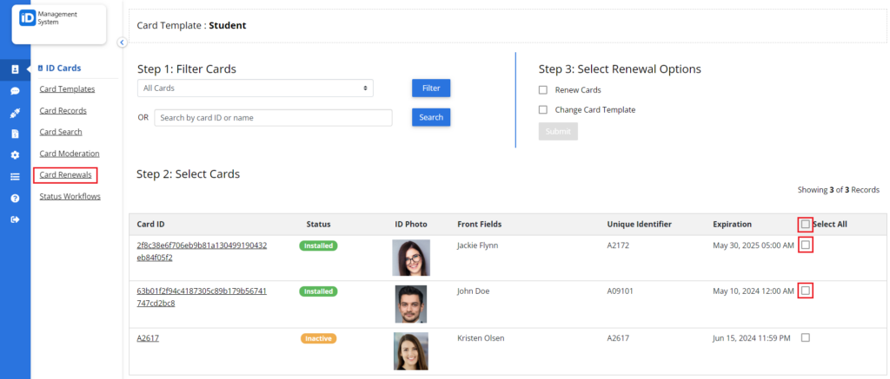Open the settings gear sidebar icon
This screenshot has height=379, width=890.
(x=16, y=154)
